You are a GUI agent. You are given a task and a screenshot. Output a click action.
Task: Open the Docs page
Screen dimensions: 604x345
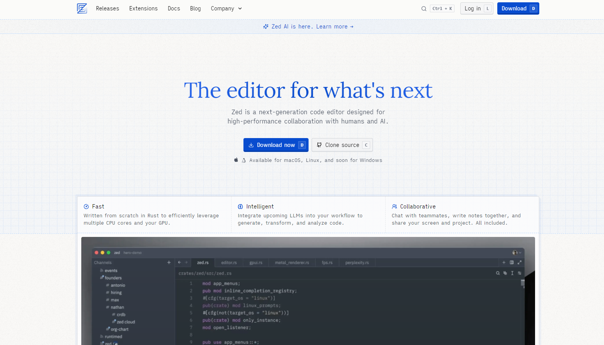click(x=174, y=8)
